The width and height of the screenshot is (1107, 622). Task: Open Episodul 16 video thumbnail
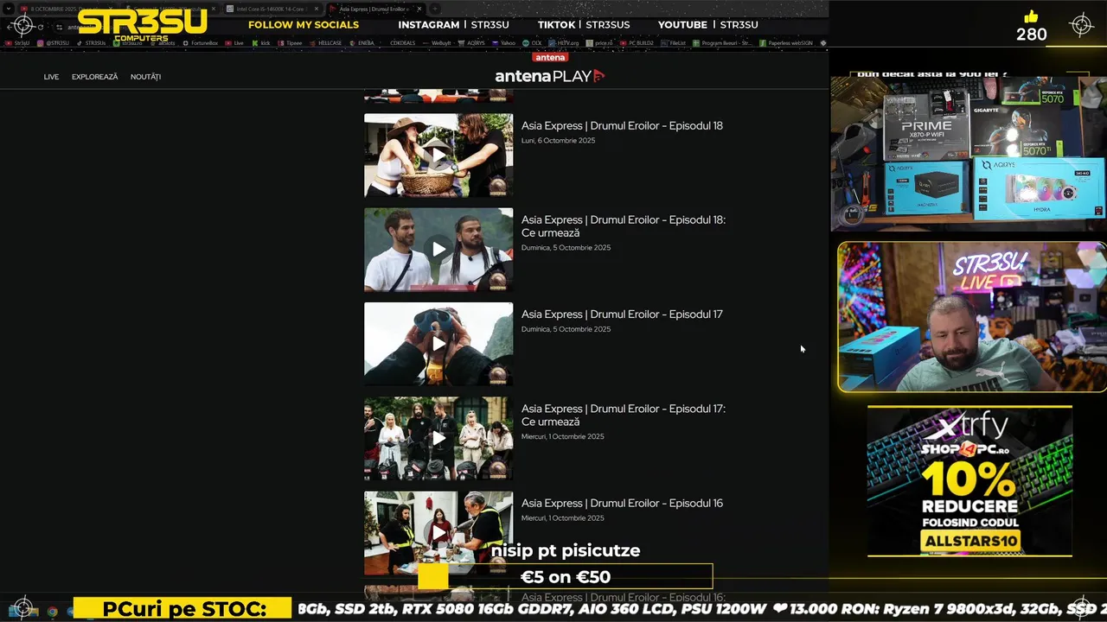click(438, 533)
